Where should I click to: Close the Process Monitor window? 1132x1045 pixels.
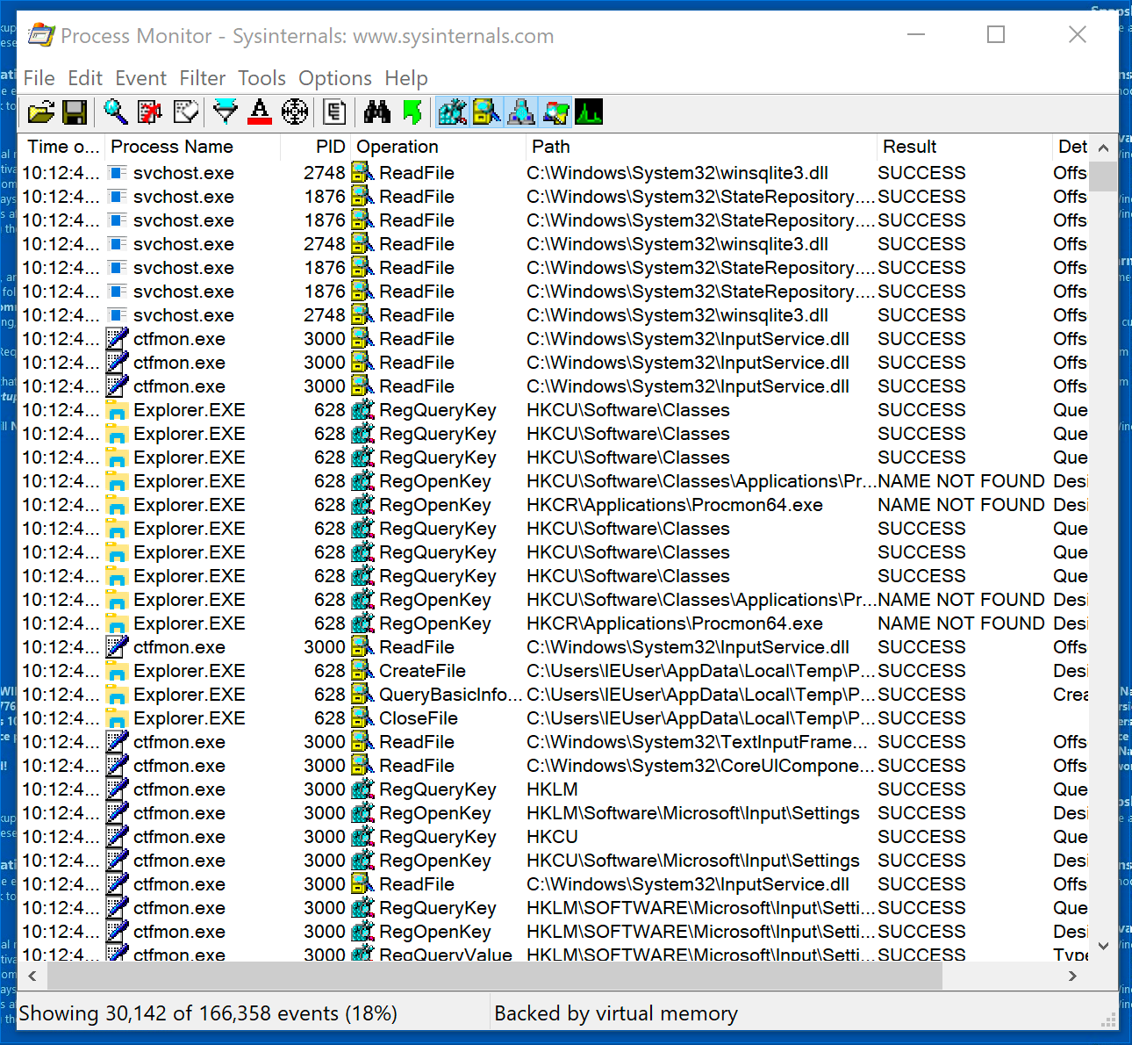pos(1078,34)
